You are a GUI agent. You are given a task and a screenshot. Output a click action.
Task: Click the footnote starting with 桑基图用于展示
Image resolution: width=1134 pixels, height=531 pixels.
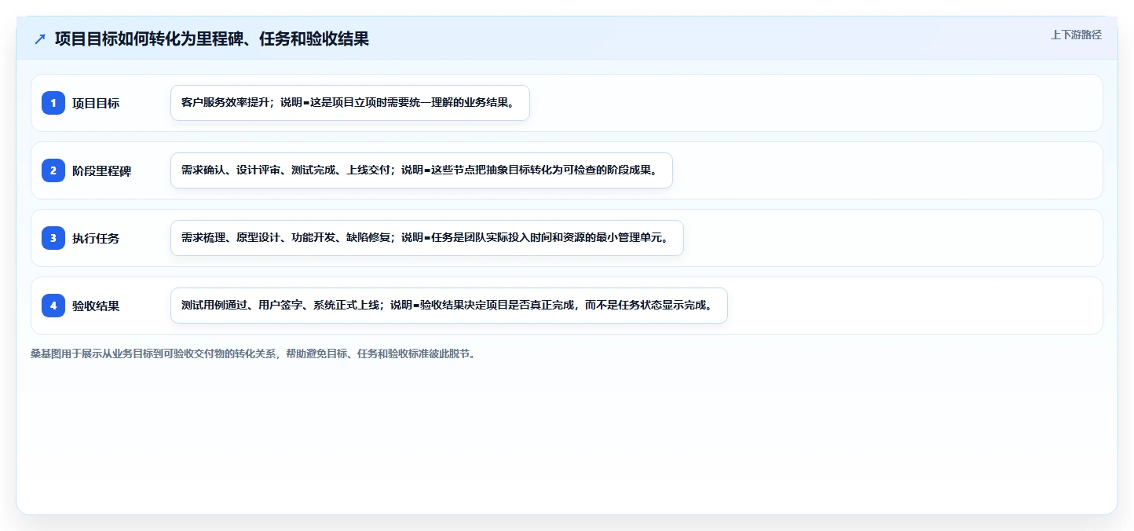tap(254, 353)
